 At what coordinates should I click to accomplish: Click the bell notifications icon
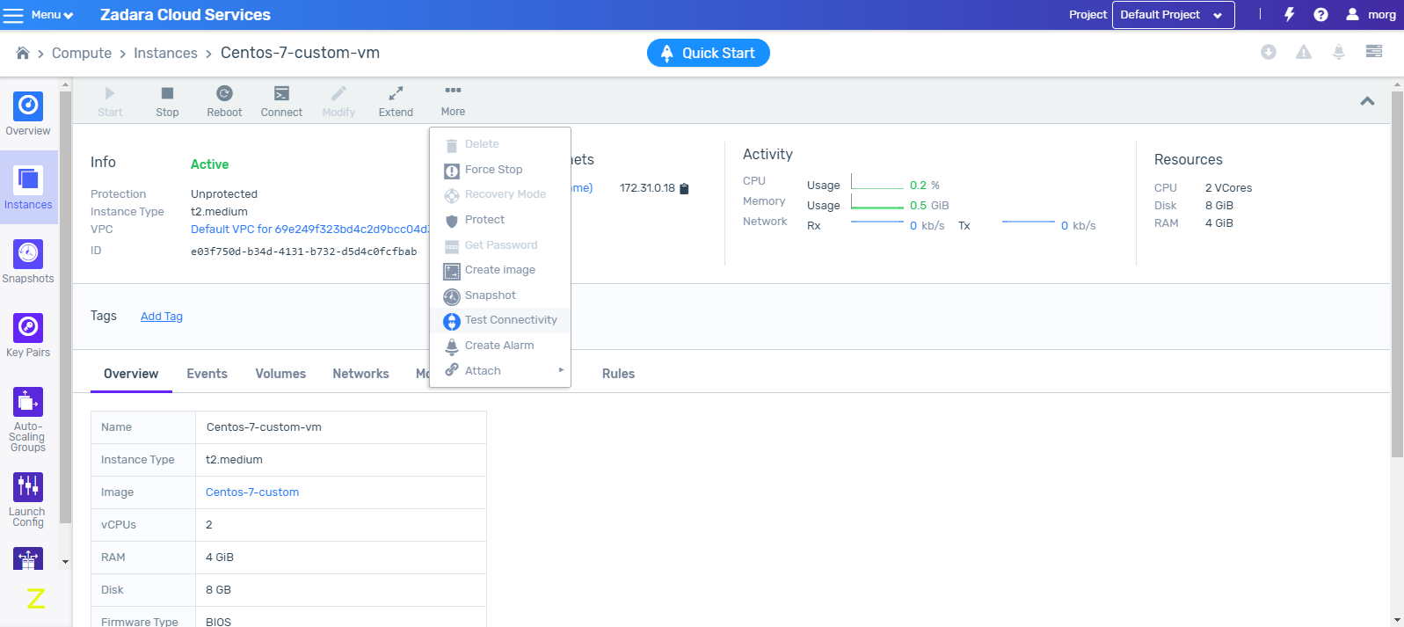click(x=1339, y=52)
